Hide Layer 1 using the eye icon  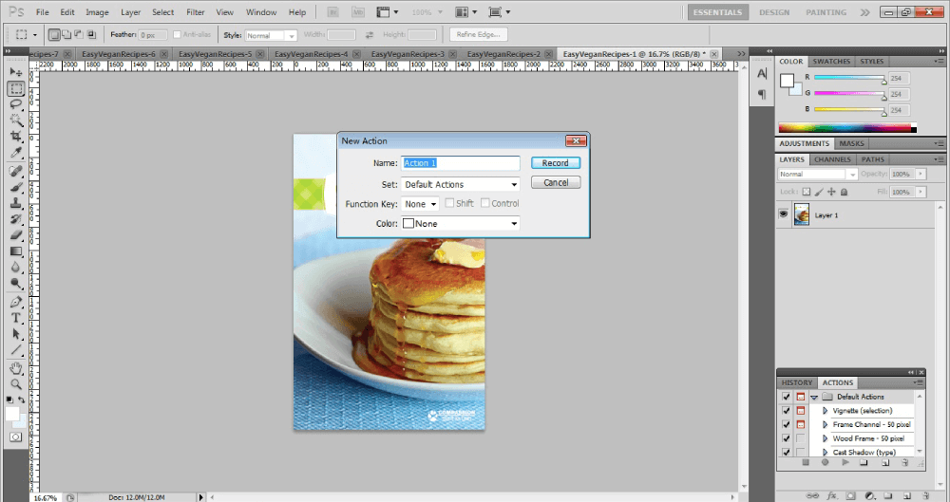point(784,215)
